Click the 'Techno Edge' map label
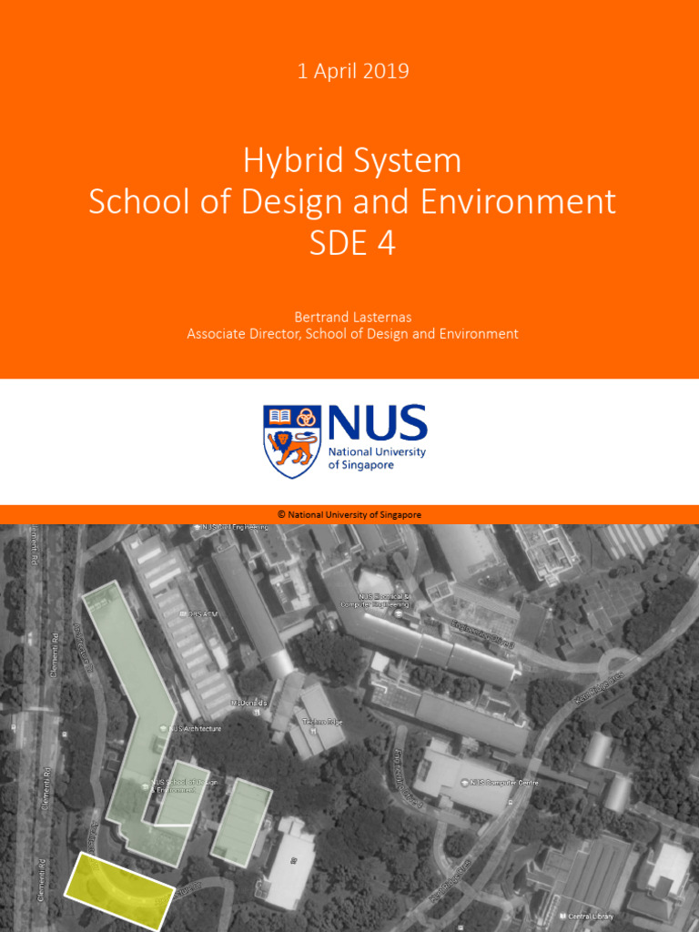The width and height of the screenshot is (699, 932). click(323, 722)
